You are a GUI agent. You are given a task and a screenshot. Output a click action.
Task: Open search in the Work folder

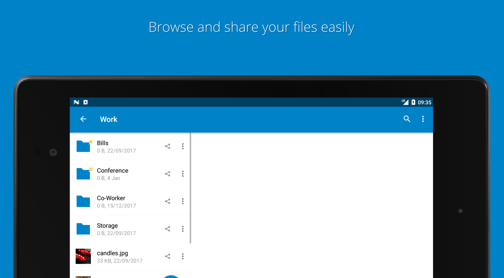[406, 119]
